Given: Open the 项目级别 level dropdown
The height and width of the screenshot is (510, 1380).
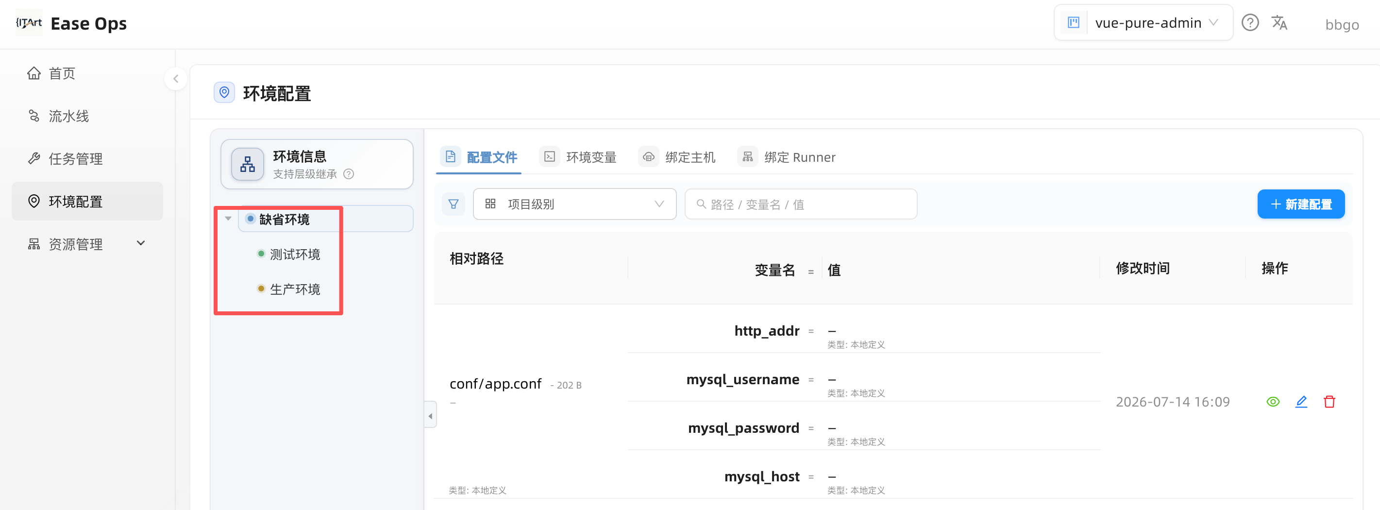Looking at the screenshot, I should (x=574, y=204).
